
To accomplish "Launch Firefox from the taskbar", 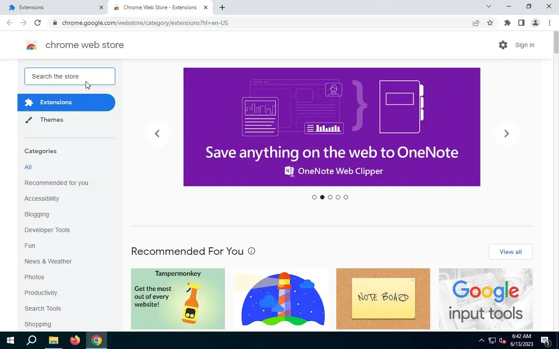I will pyautogui.click(x=75, y=340).
